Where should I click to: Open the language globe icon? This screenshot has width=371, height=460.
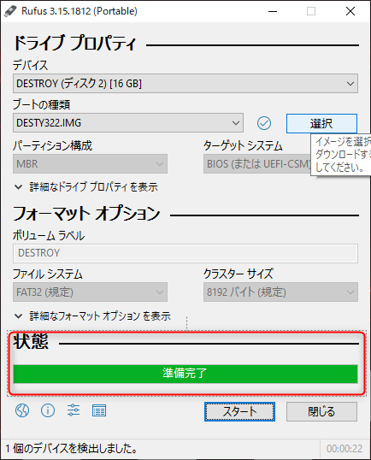click(x=22, y=410)
